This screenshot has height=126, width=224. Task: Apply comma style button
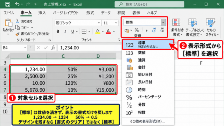tap(147, 30)
